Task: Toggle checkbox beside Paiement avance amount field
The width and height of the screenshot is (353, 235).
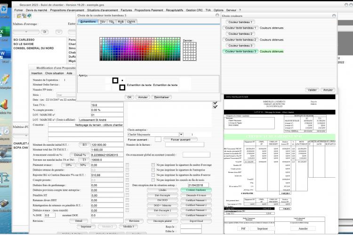Action: 128,165
